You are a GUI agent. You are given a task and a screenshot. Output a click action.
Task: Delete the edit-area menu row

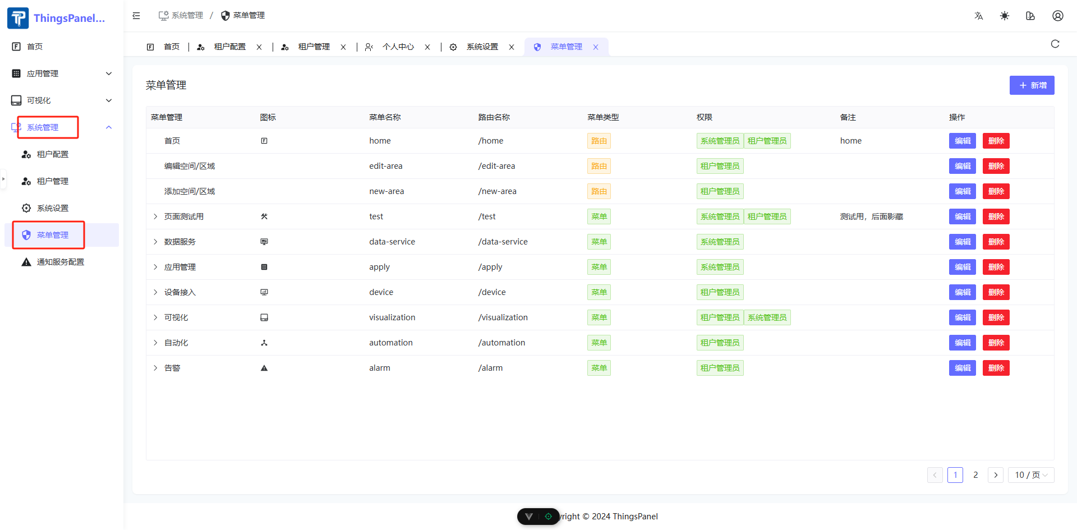click(996, 166)
